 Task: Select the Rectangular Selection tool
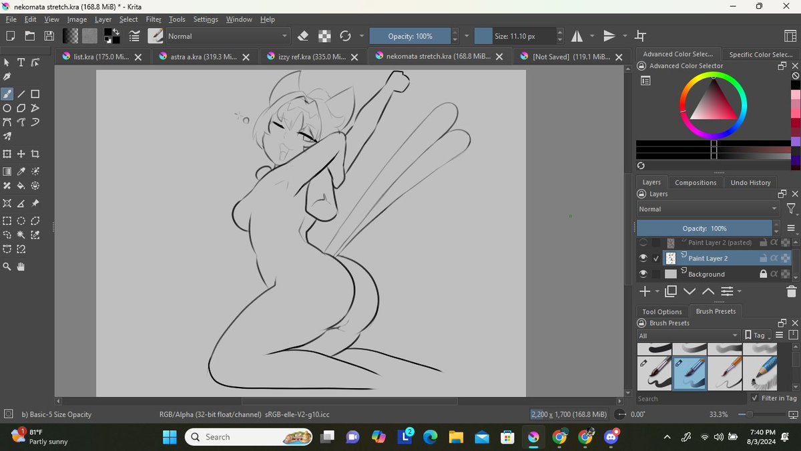pos(7,221)
